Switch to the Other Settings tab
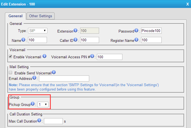 click(41, 16)
